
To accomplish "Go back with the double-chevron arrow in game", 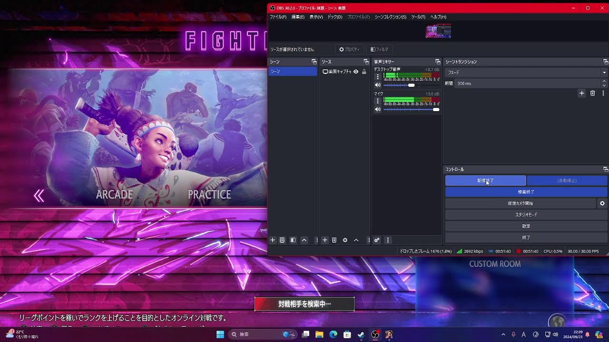I will coord(39,195).
